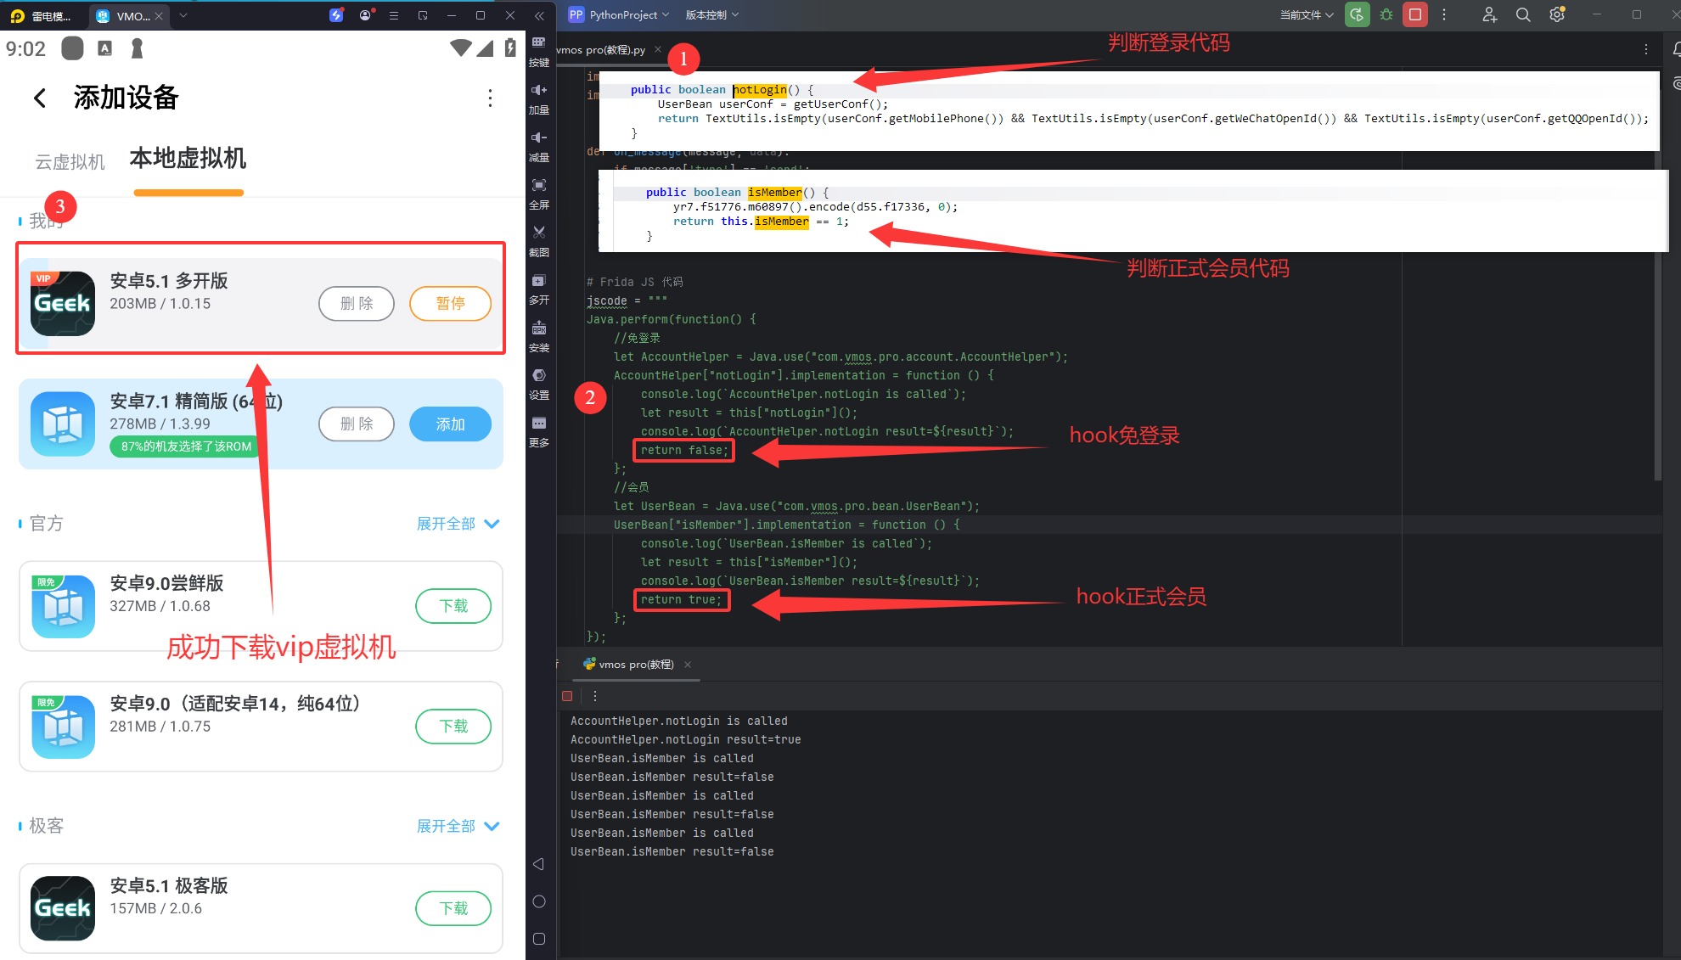Image resolution: width=1681 pixels, height=960 pixels.
Task: Click the 'return true;' code line
Action: (681, 600)
